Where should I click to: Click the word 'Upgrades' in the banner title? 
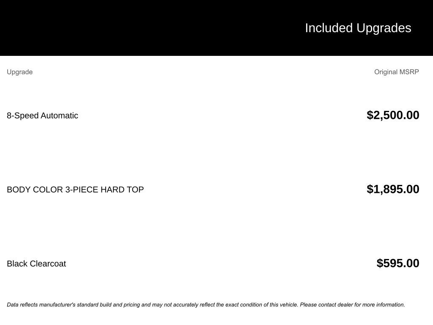click(384, 28)
